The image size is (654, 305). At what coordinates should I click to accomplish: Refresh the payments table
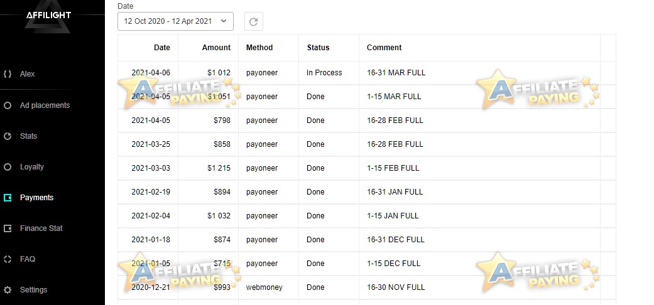click(254, 22)
